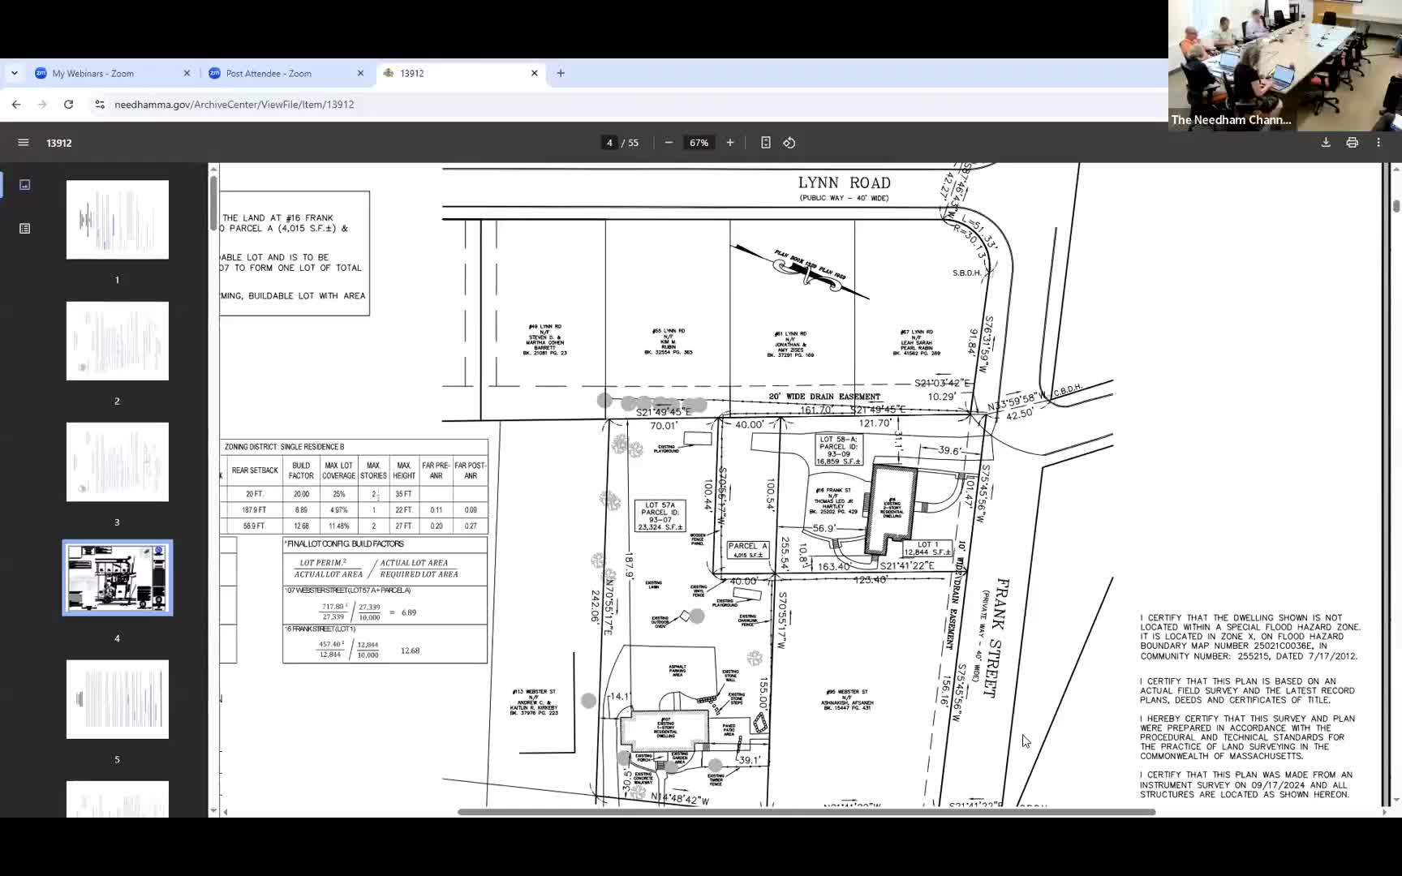Viewport: 1402px width, 876px height.
Task: Click the 20' WIDE DRAIN EASEMENT label
Action: tap(824, 397)
